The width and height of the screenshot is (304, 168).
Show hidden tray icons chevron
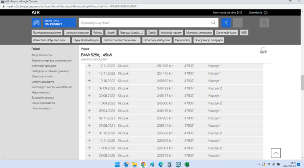tap(259, 165)
